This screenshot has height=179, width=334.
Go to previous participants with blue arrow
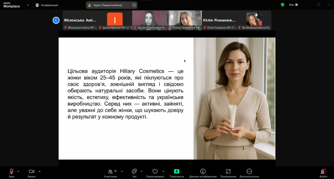pyautogui.click(x=56, y=20)
